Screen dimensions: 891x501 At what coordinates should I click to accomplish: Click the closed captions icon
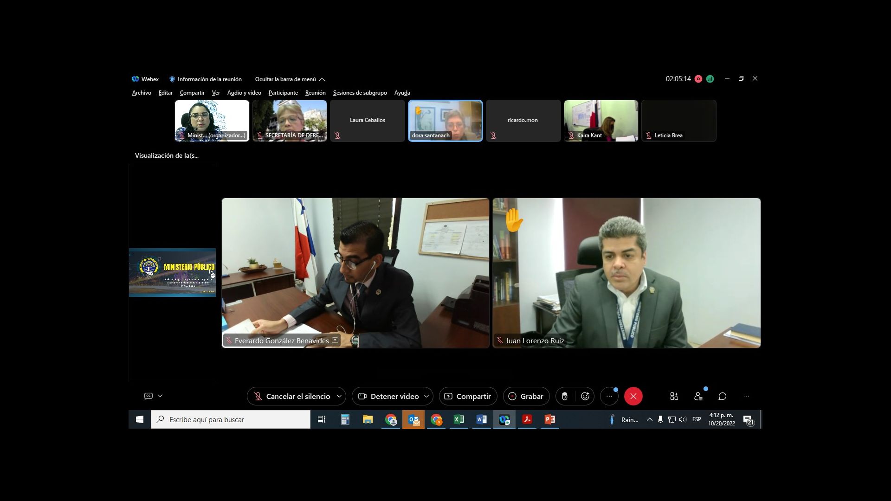(148, 396)
